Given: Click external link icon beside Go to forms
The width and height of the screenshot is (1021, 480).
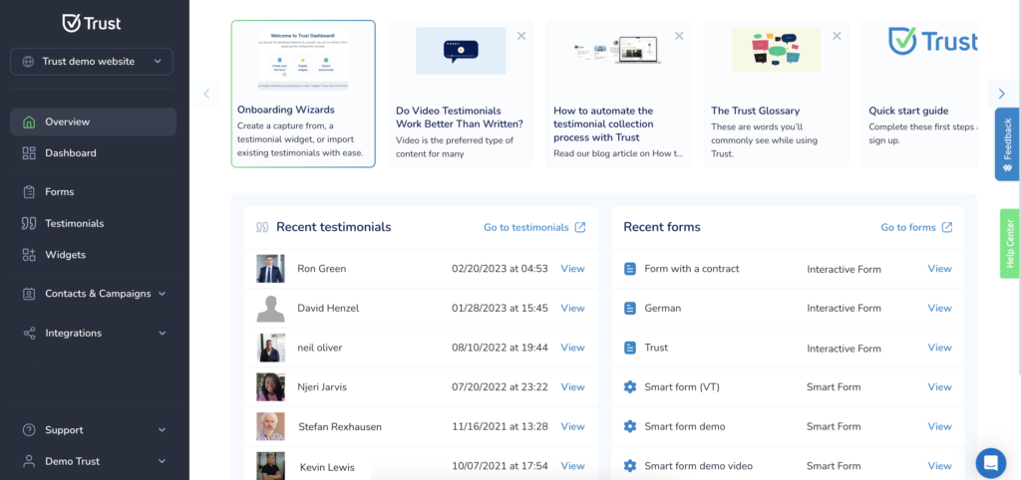Looking at the screenshot, I should [x=947, y=227].
